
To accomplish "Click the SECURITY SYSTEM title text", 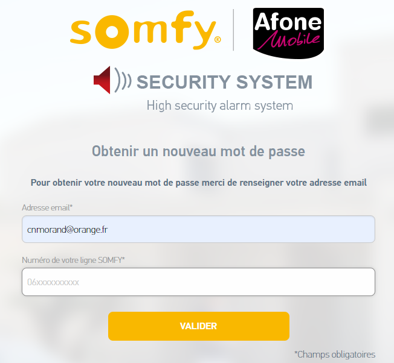I will [224, 81].
